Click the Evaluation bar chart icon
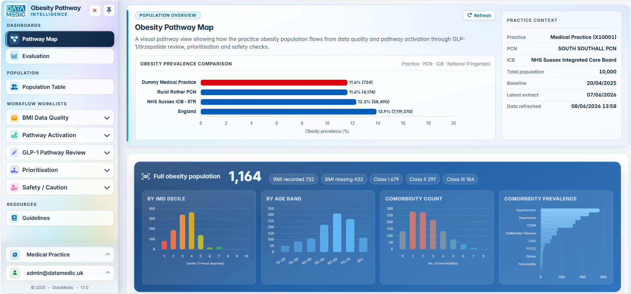631x294 pixels. (x=14, y=56)
